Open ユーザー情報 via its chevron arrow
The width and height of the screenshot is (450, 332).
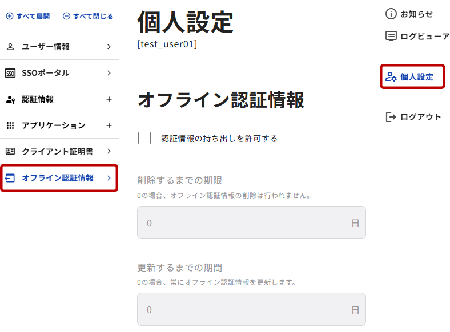[x=109, y=47]
